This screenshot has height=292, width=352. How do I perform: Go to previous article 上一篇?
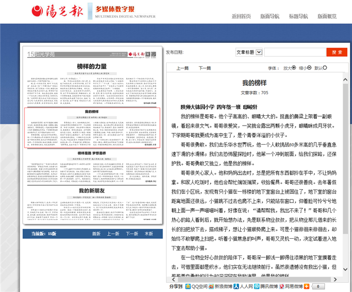[182, 68]
